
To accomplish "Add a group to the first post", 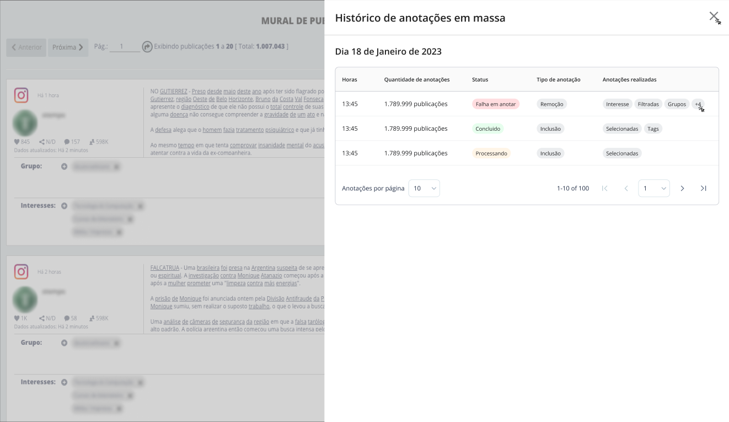I will [65, 166].
